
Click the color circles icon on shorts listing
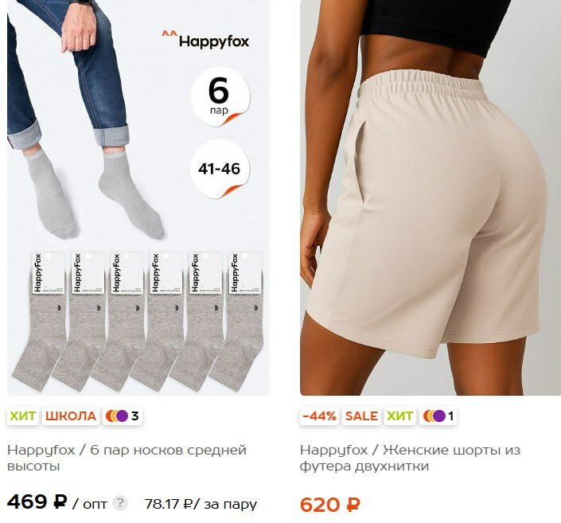[x=434, y=416]
